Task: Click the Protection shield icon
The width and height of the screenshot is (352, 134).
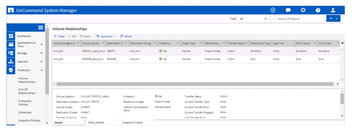Action: [11, 70]
